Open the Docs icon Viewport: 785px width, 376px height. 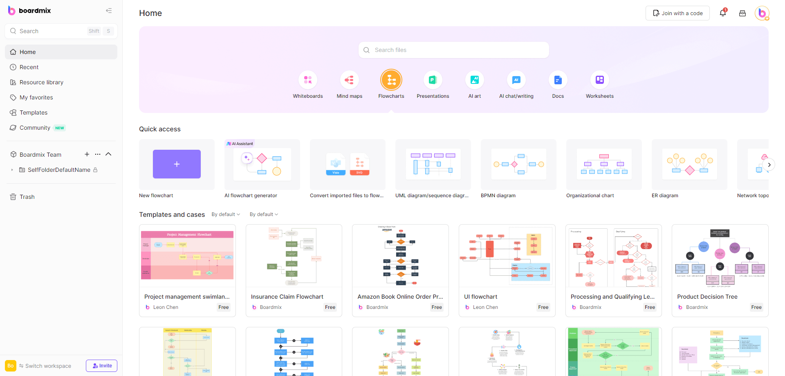[x=558, y=80]
